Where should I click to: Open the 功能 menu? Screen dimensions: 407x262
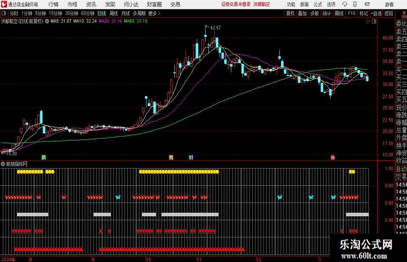point(291,4)
